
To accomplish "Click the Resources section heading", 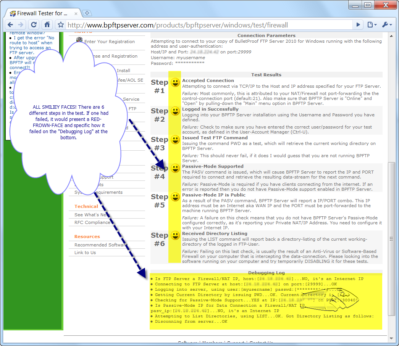I will pyautogui.click(x=87, y=237).
